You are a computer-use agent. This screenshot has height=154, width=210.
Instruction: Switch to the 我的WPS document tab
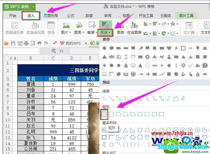tap(70, 43)
